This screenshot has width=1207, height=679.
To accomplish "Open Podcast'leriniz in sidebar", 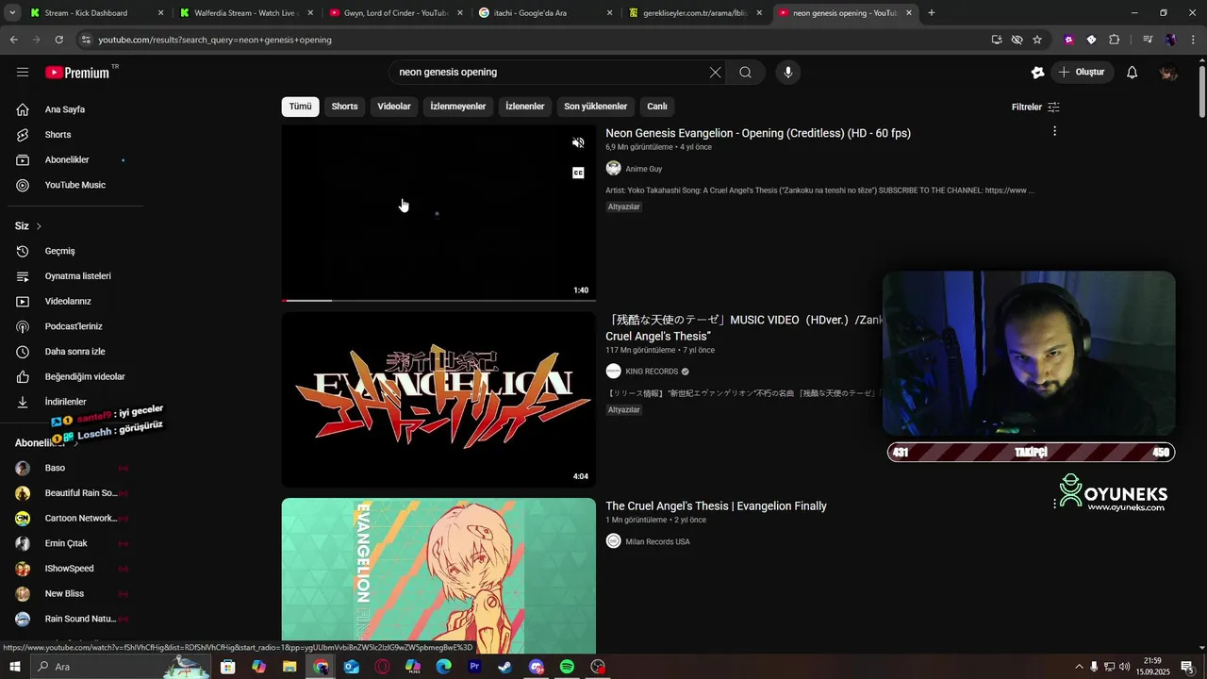I will (x=75, y=326).
